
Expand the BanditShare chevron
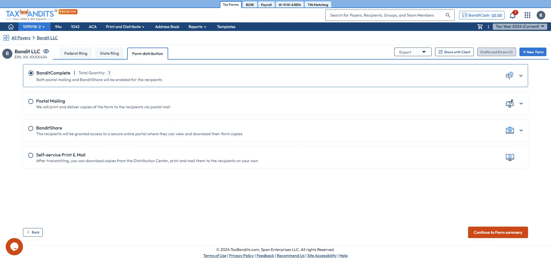coord(521,130)
